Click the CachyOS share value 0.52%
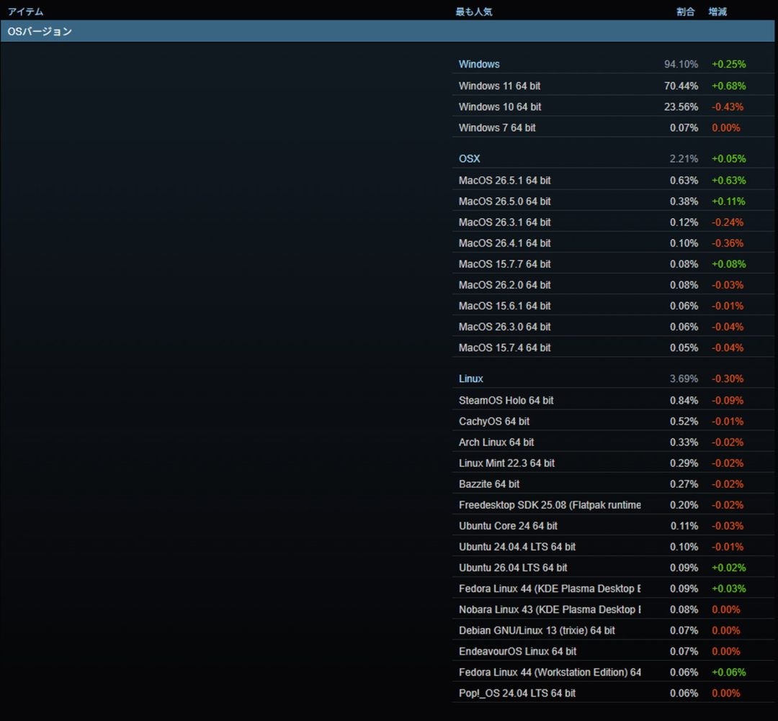 click(684, 421)
